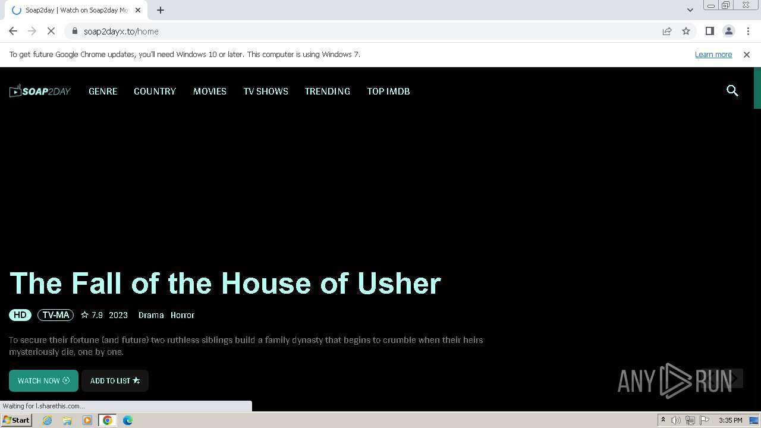Launch Microsoft Edge from taskbar

[x=128, y=420]
